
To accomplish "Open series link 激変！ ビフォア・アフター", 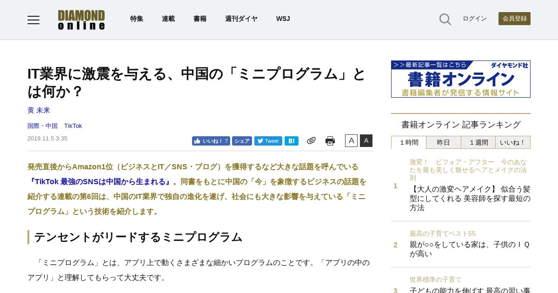I will point(468,170).
